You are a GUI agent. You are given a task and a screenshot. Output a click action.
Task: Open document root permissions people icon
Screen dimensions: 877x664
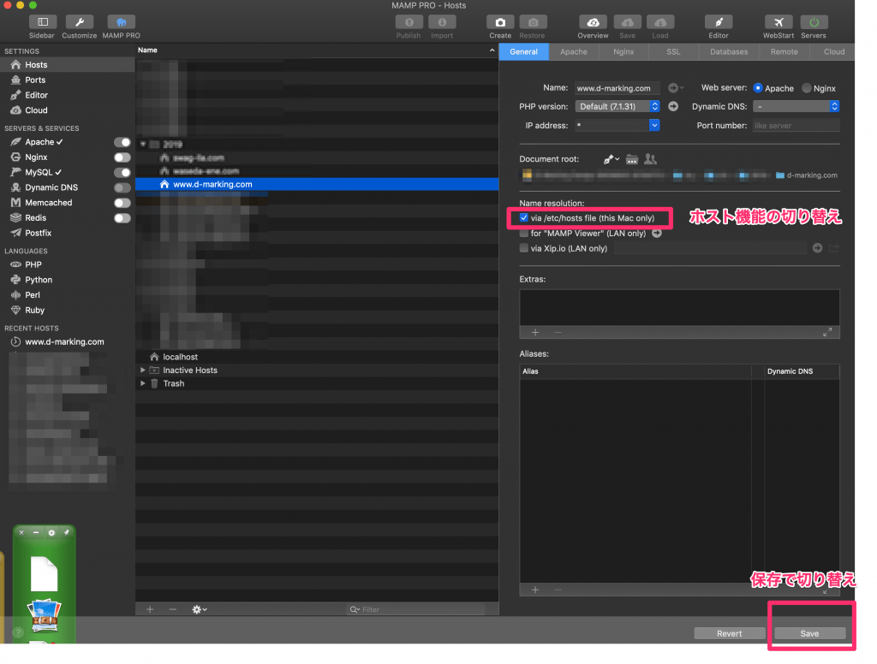tap(650, 159)
